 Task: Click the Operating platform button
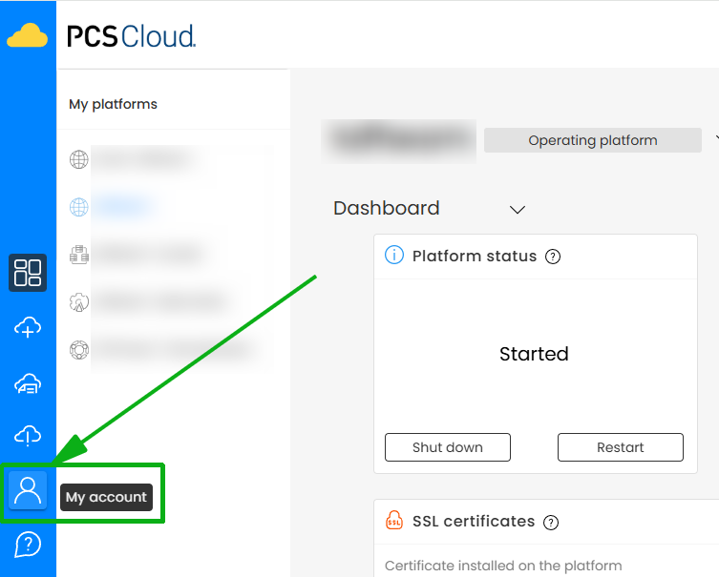click(592, 140)
